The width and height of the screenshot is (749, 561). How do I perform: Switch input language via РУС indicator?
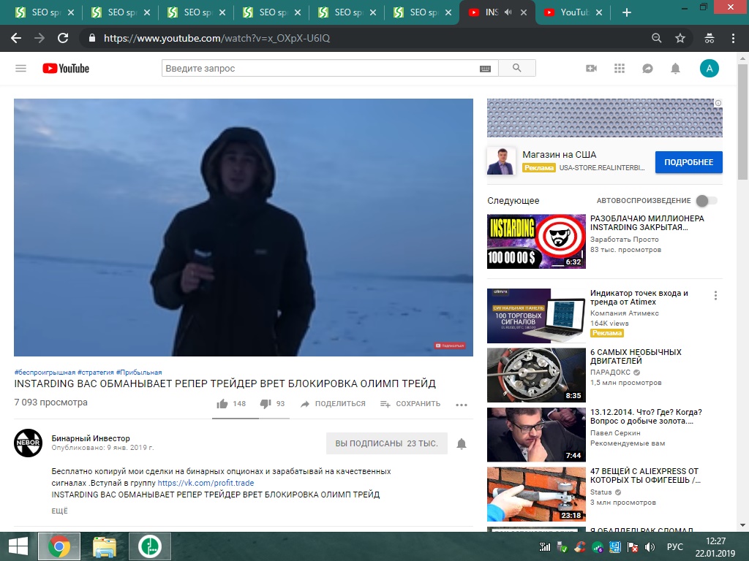675,547
